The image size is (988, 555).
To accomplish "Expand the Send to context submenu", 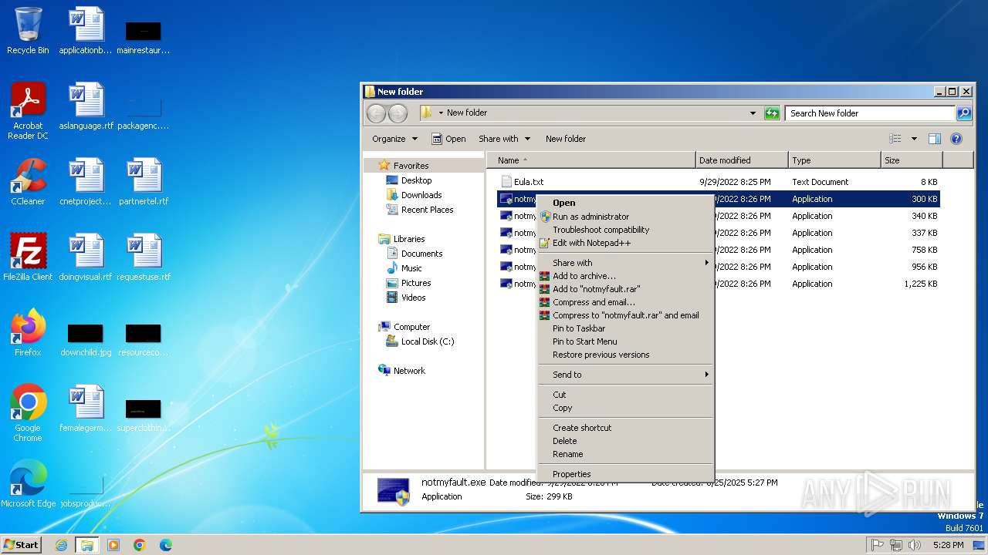I will [x=625, y=375].
